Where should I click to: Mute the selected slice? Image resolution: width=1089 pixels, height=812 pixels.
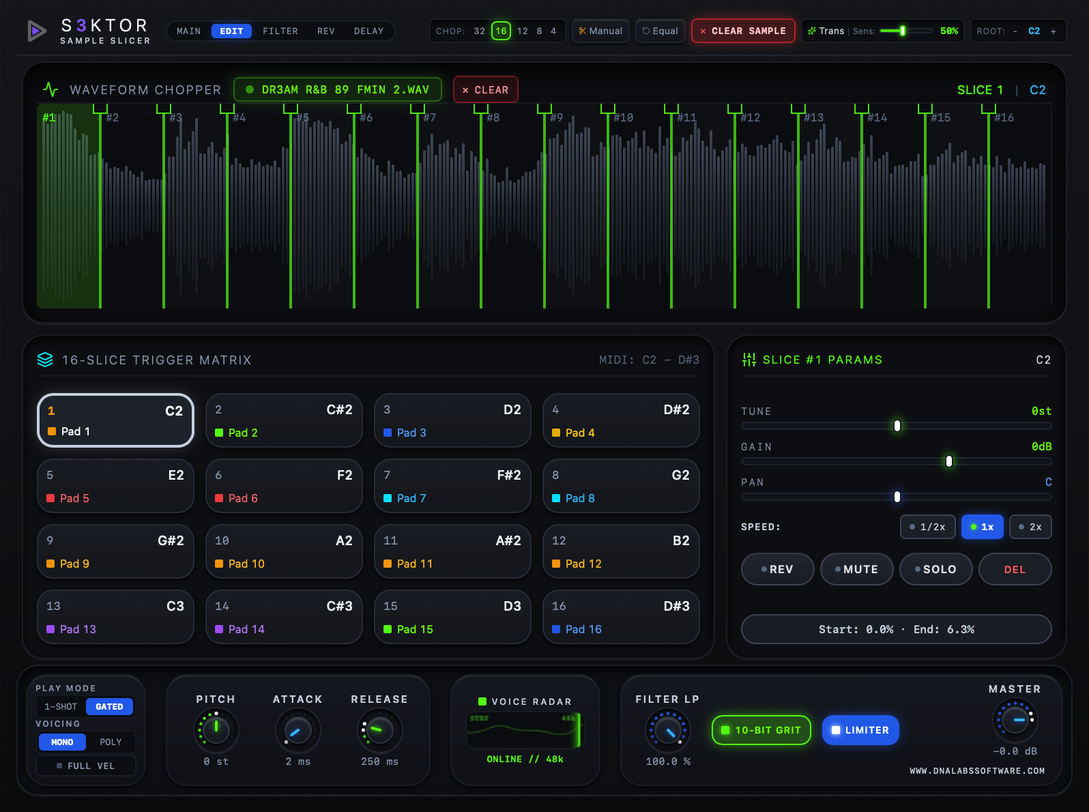pos(857,569)
